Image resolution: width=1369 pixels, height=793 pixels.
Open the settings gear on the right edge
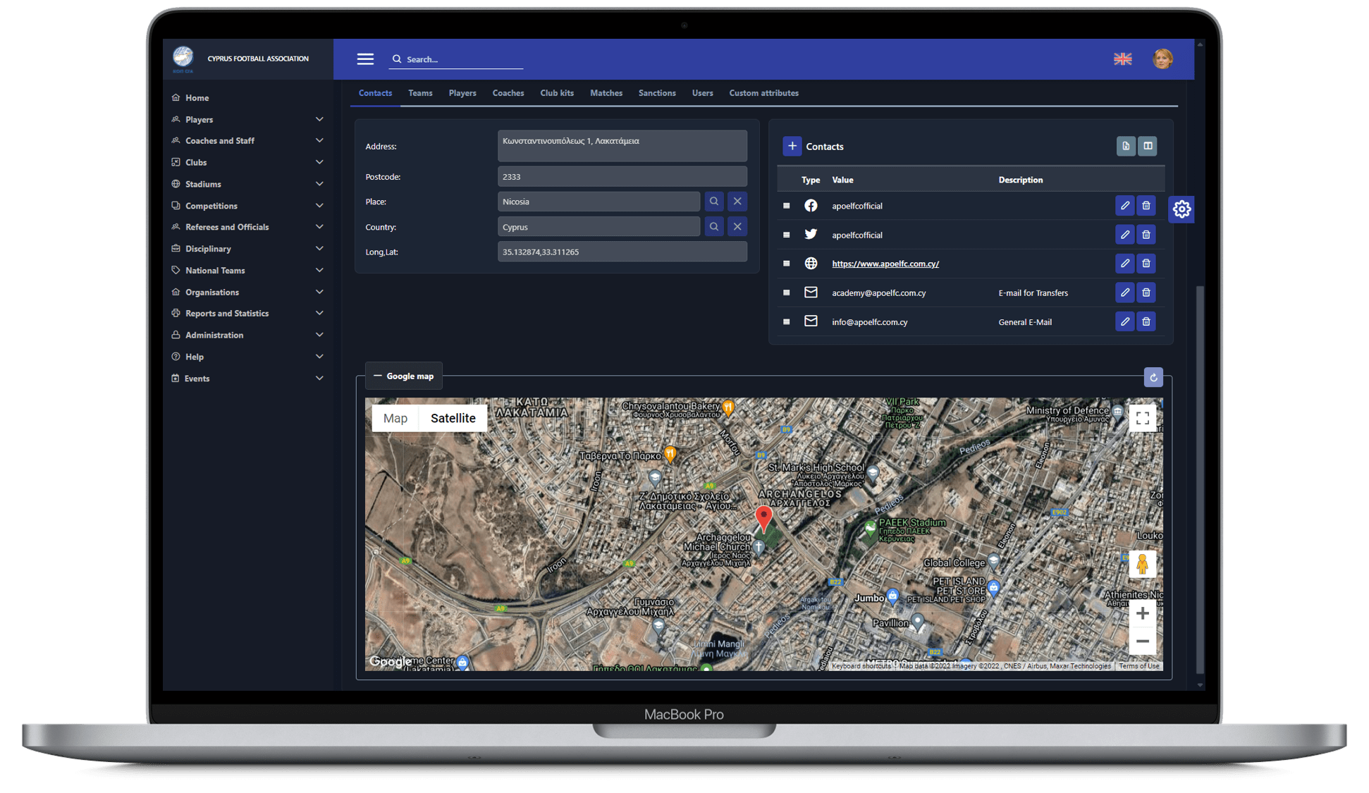pos(1181,209)
